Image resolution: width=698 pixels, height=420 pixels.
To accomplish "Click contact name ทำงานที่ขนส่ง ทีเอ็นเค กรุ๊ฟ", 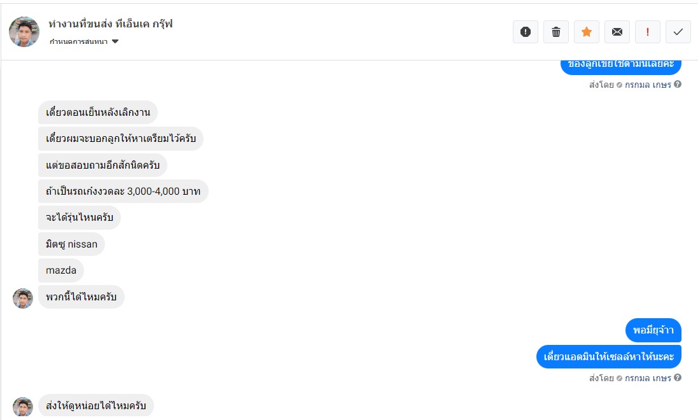I will 111,24.
